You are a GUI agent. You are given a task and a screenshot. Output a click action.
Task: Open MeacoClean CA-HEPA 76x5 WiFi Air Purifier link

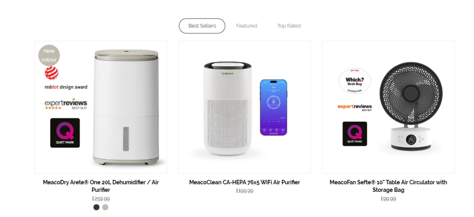tap(244, 182)
